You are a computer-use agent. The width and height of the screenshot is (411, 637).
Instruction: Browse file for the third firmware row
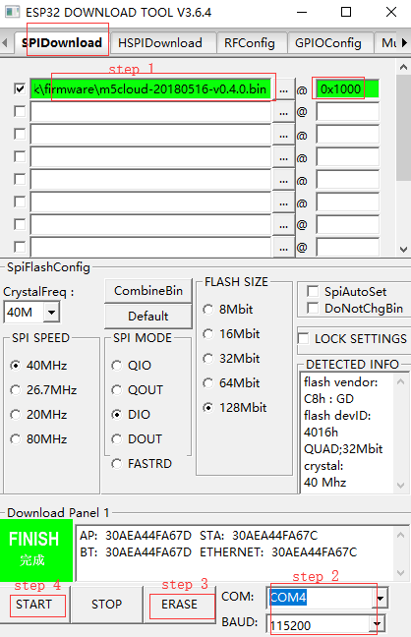(284, 135)
